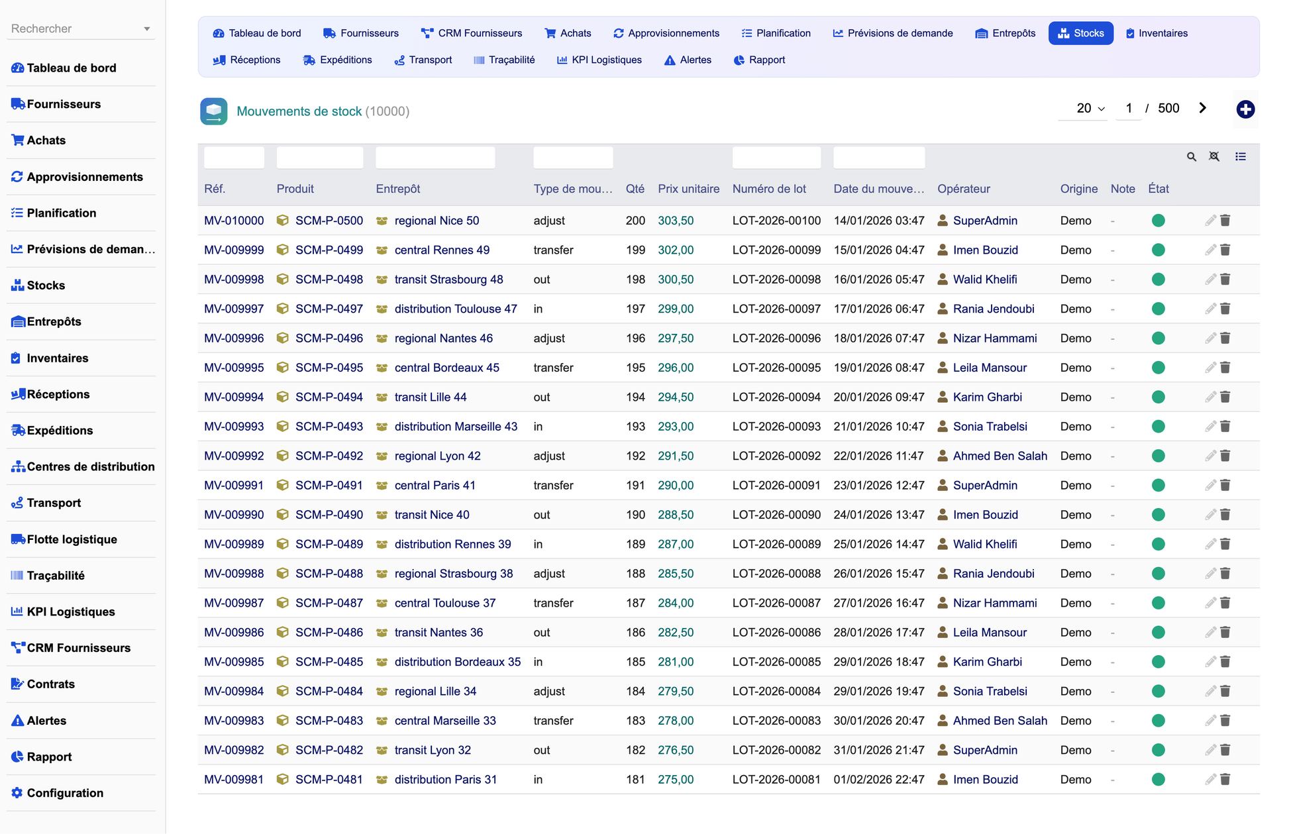This screenshot has width=1289, height=834.
Task: Click trash icon for row MV-009990
Action: [1225, 515]
